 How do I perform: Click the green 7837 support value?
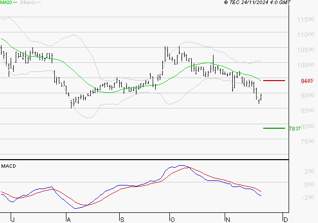click(295, 129)
